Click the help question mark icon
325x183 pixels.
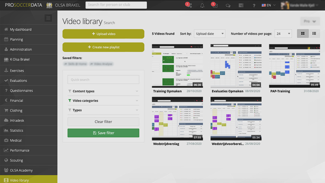click(x=254, y=6)
